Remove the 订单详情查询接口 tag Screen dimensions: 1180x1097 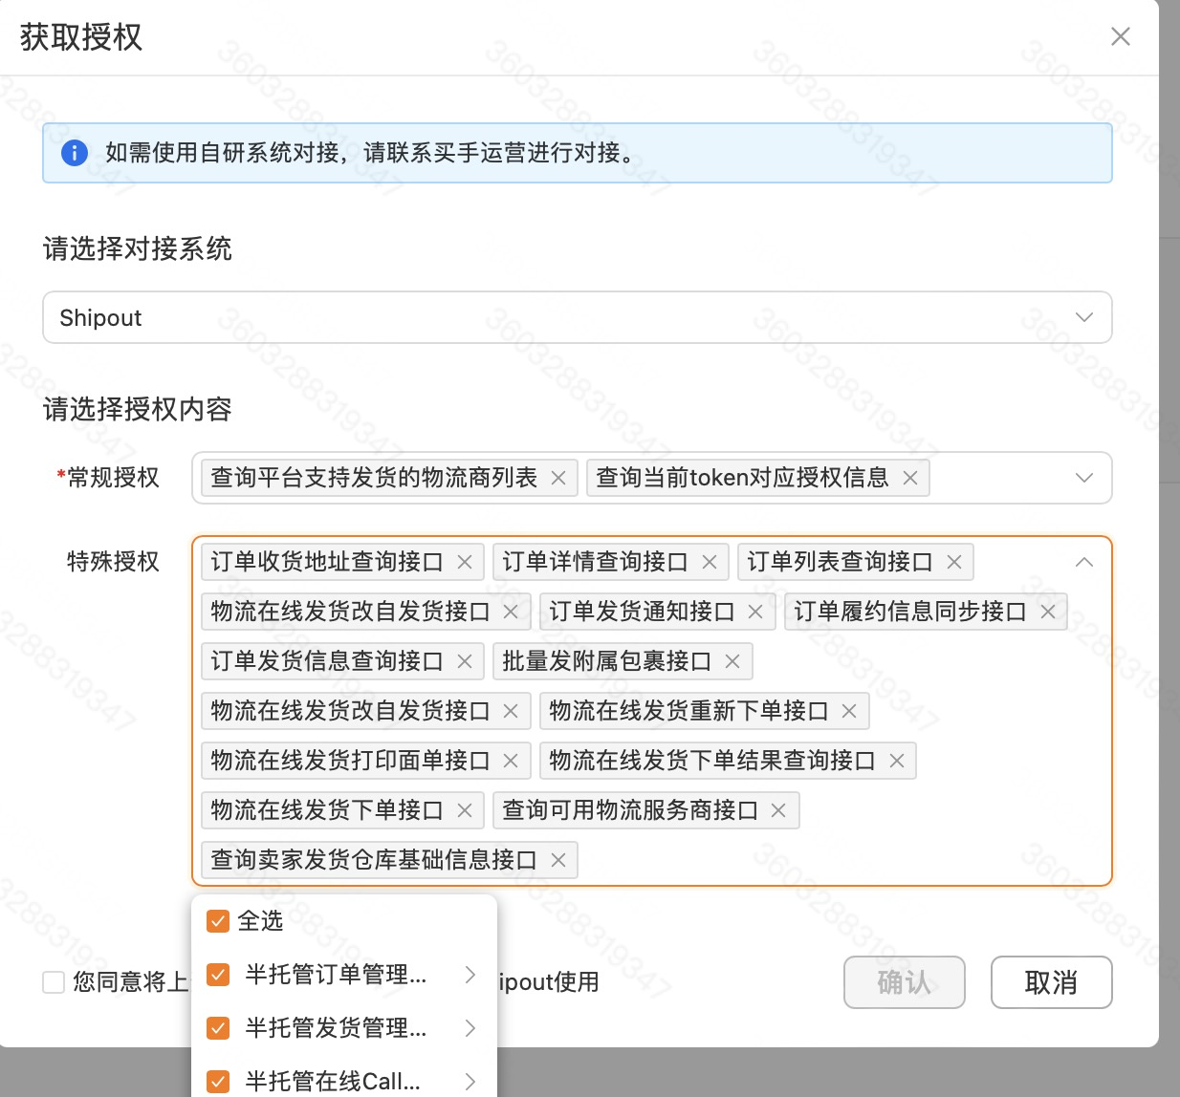tap(710, 562)
